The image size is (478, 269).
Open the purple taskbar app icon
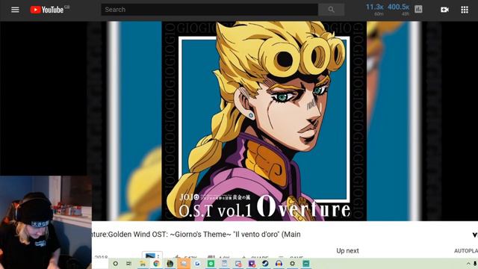coord(252,264)
